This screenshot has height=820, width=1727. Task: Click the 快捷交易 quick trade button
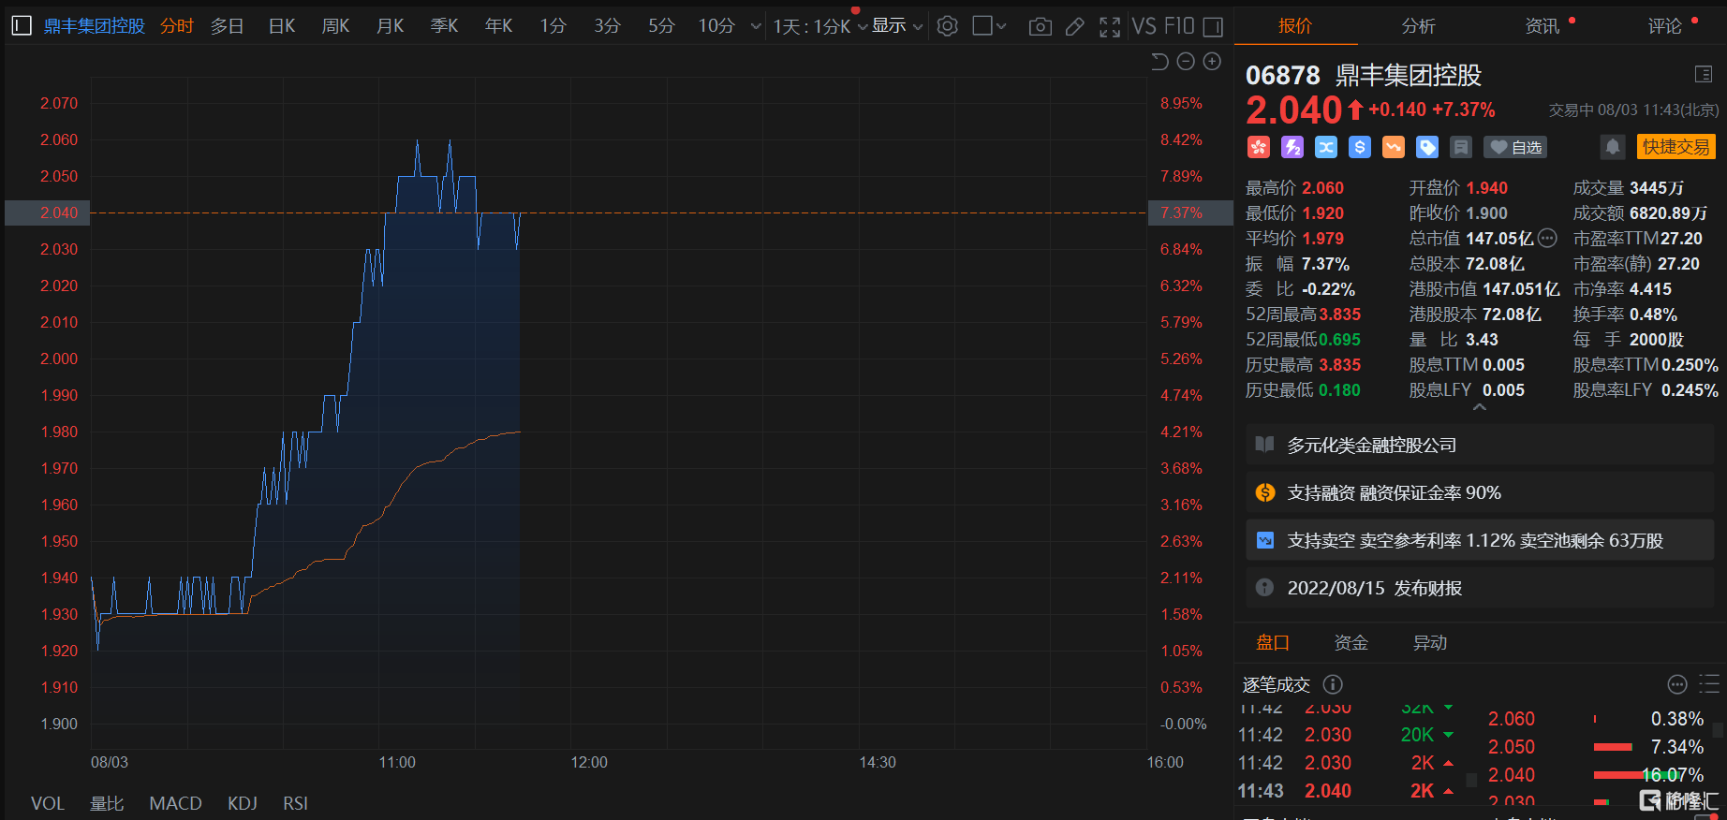[1675, 147]
